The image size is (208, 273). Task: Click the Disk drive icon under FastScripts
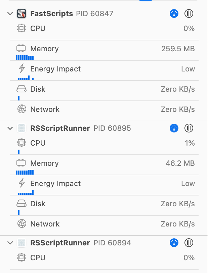tap(22, 89)
